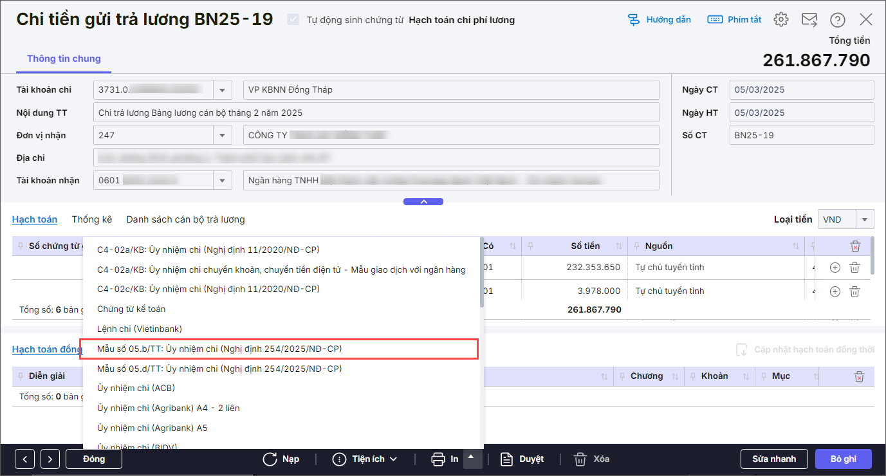The height and width of the screenshot is (476, 886).
Task: Toggle the Tự động sinh chứng từ checkbox
Action: 293,19
